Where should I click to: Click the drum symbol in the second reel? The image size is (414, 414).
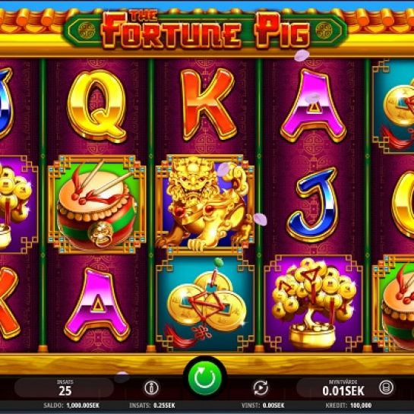click(97, 204)
